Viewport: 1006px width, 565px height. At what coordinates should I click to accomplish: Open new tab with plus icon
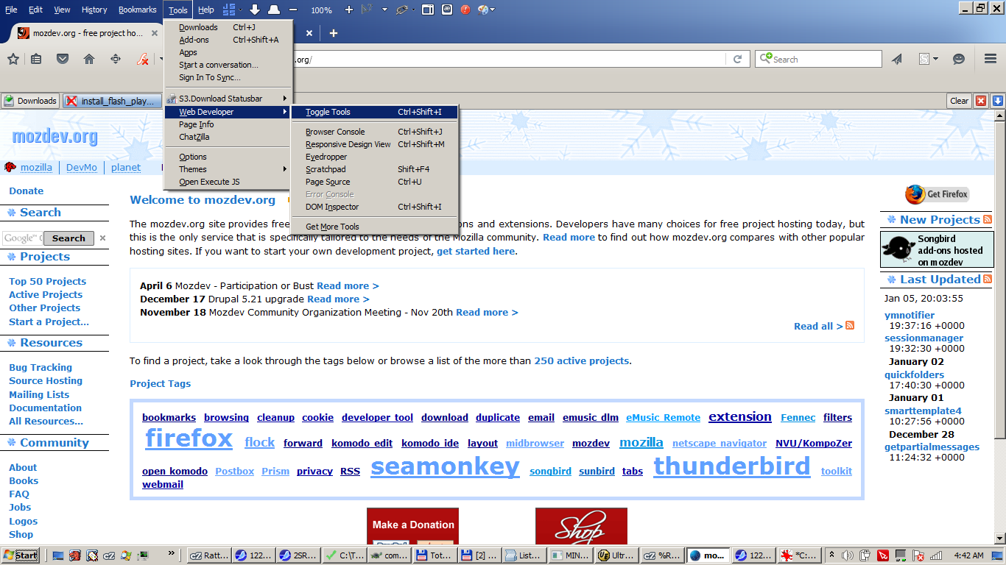click(333, 33)
